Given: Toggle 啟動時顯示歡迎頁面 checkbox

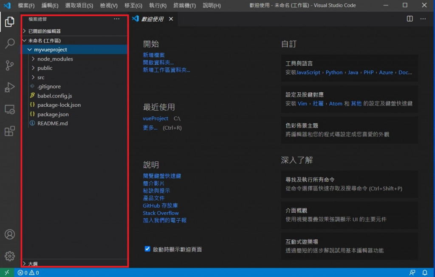Looking at the screenshot, I should [x=147, y=249].
